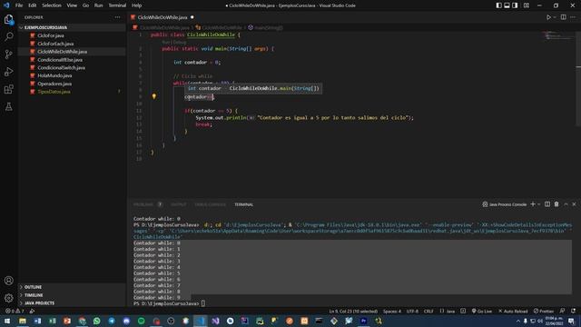This screenshot has height=327, width=581.
Task: Switch to the PROBLEMS panel tab
Action: 143,204
